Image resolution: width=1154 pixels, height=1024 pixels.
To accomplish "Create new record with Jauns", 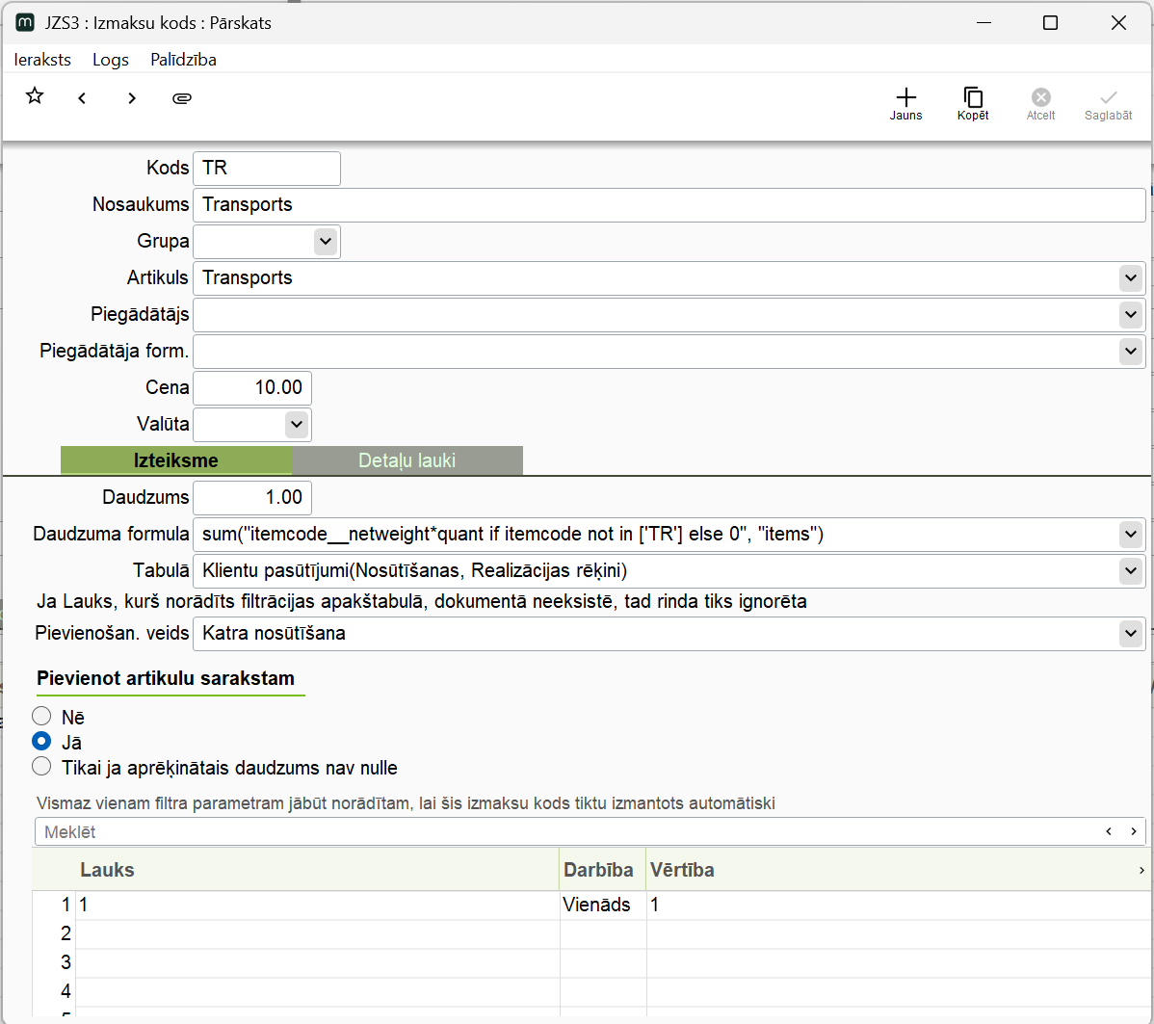I will [905, 102].
